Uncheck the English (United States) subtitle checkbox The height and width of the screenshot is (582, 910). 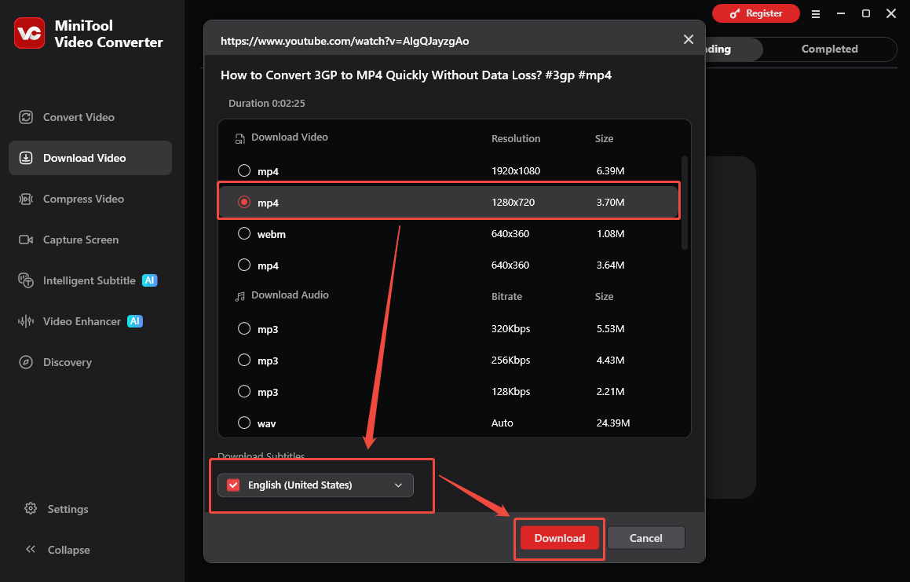point(233,485)
